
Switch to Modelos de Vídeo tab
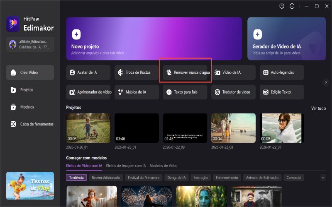coord(164,166)
